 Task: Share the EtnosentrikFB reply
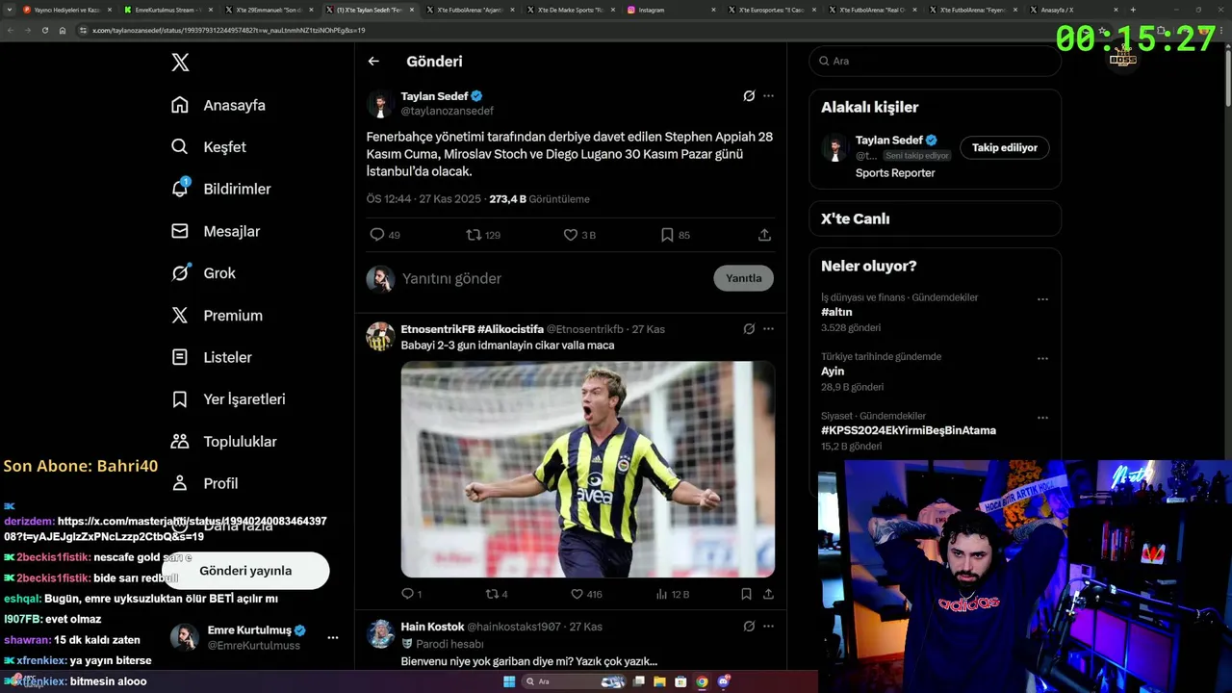tap(768, 594)
